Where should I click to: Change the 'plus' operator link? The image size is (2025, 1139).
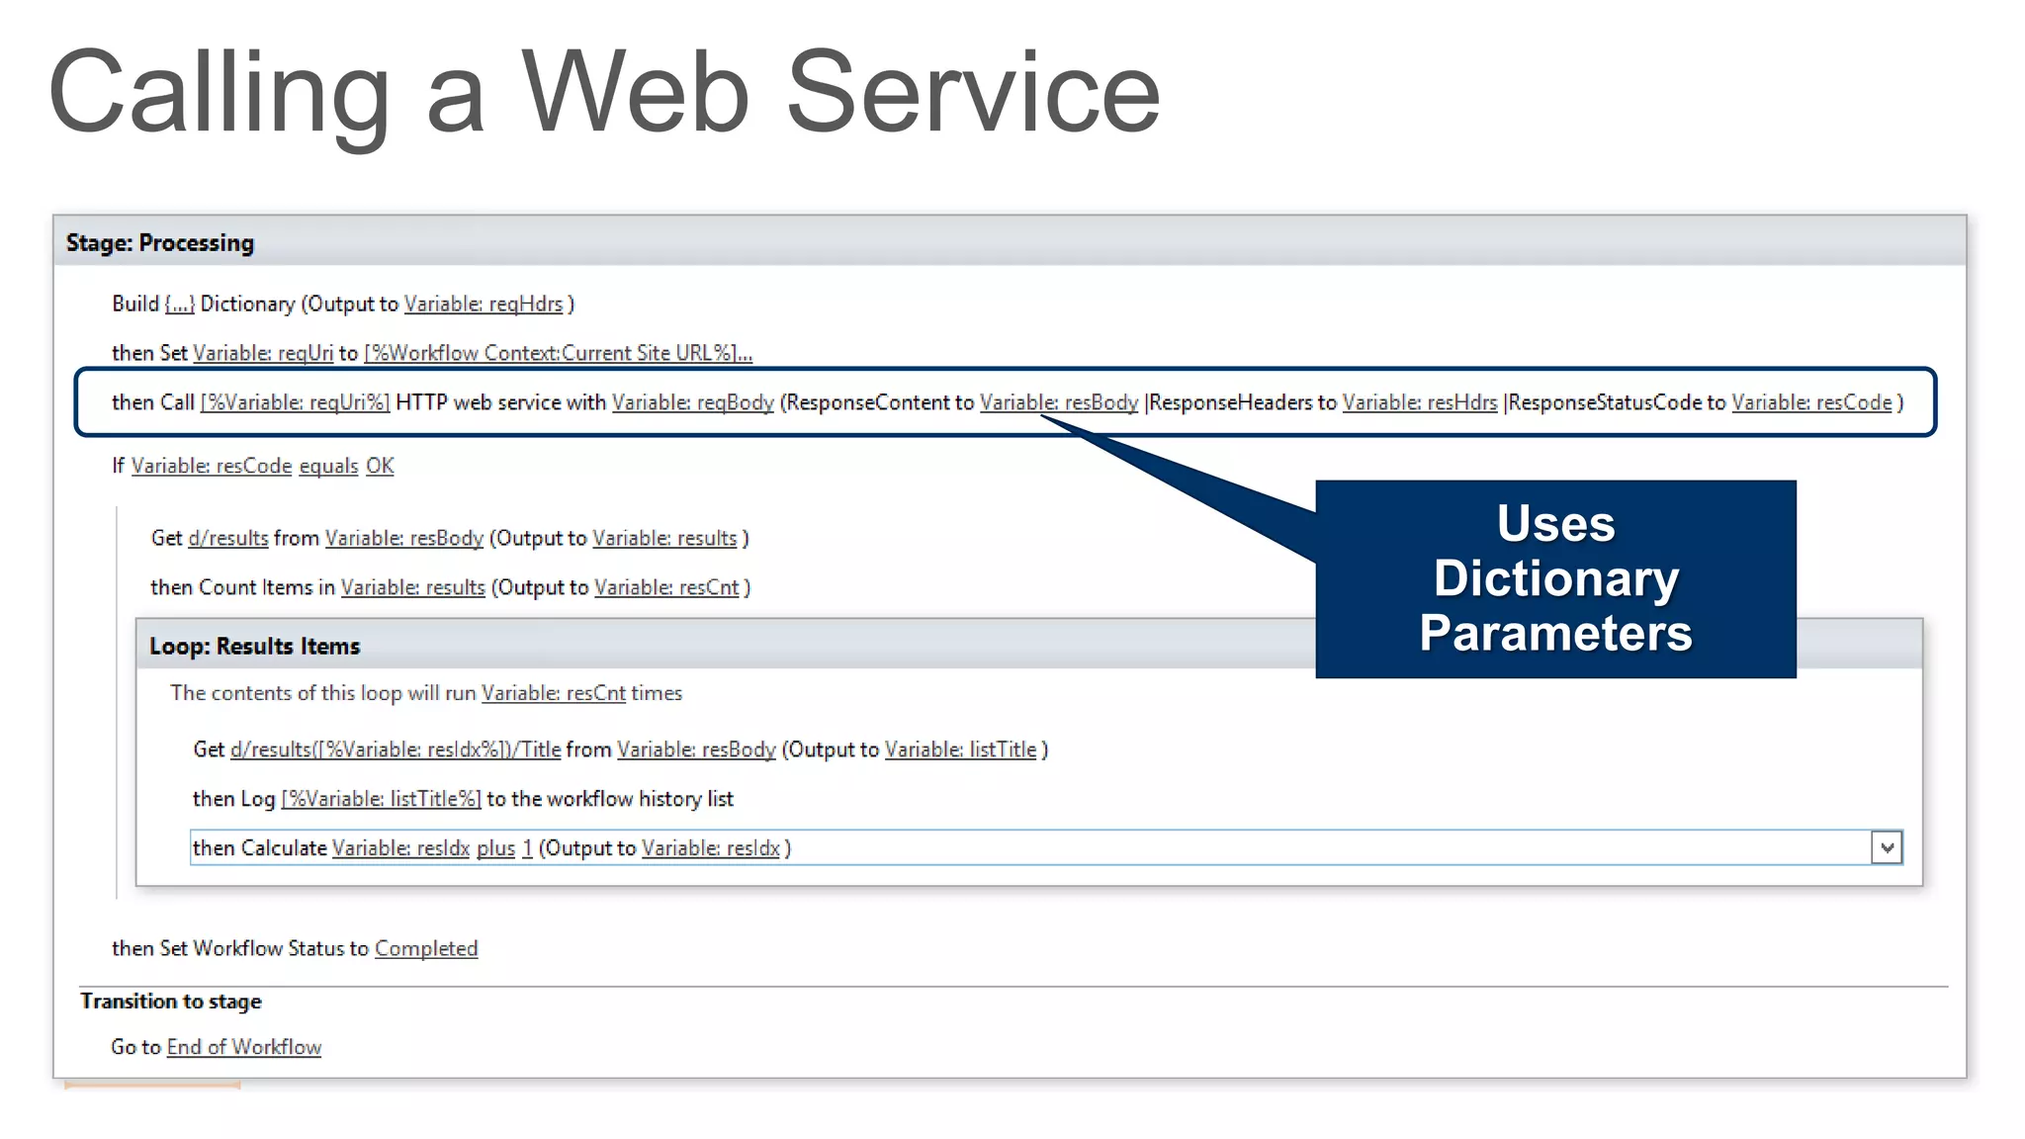click(495, 848)
